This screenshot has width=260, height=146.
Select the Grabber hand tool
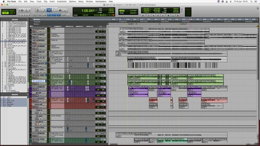pos(54,10)
